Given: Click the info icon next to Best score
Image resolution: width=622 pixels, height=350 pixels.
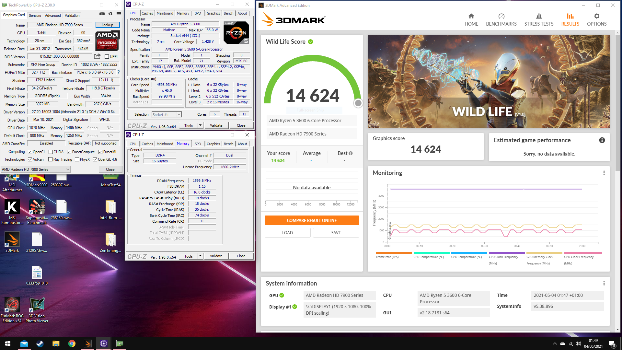Looking at the screenshot, I should pyautogui.click(x=351, y=153).
